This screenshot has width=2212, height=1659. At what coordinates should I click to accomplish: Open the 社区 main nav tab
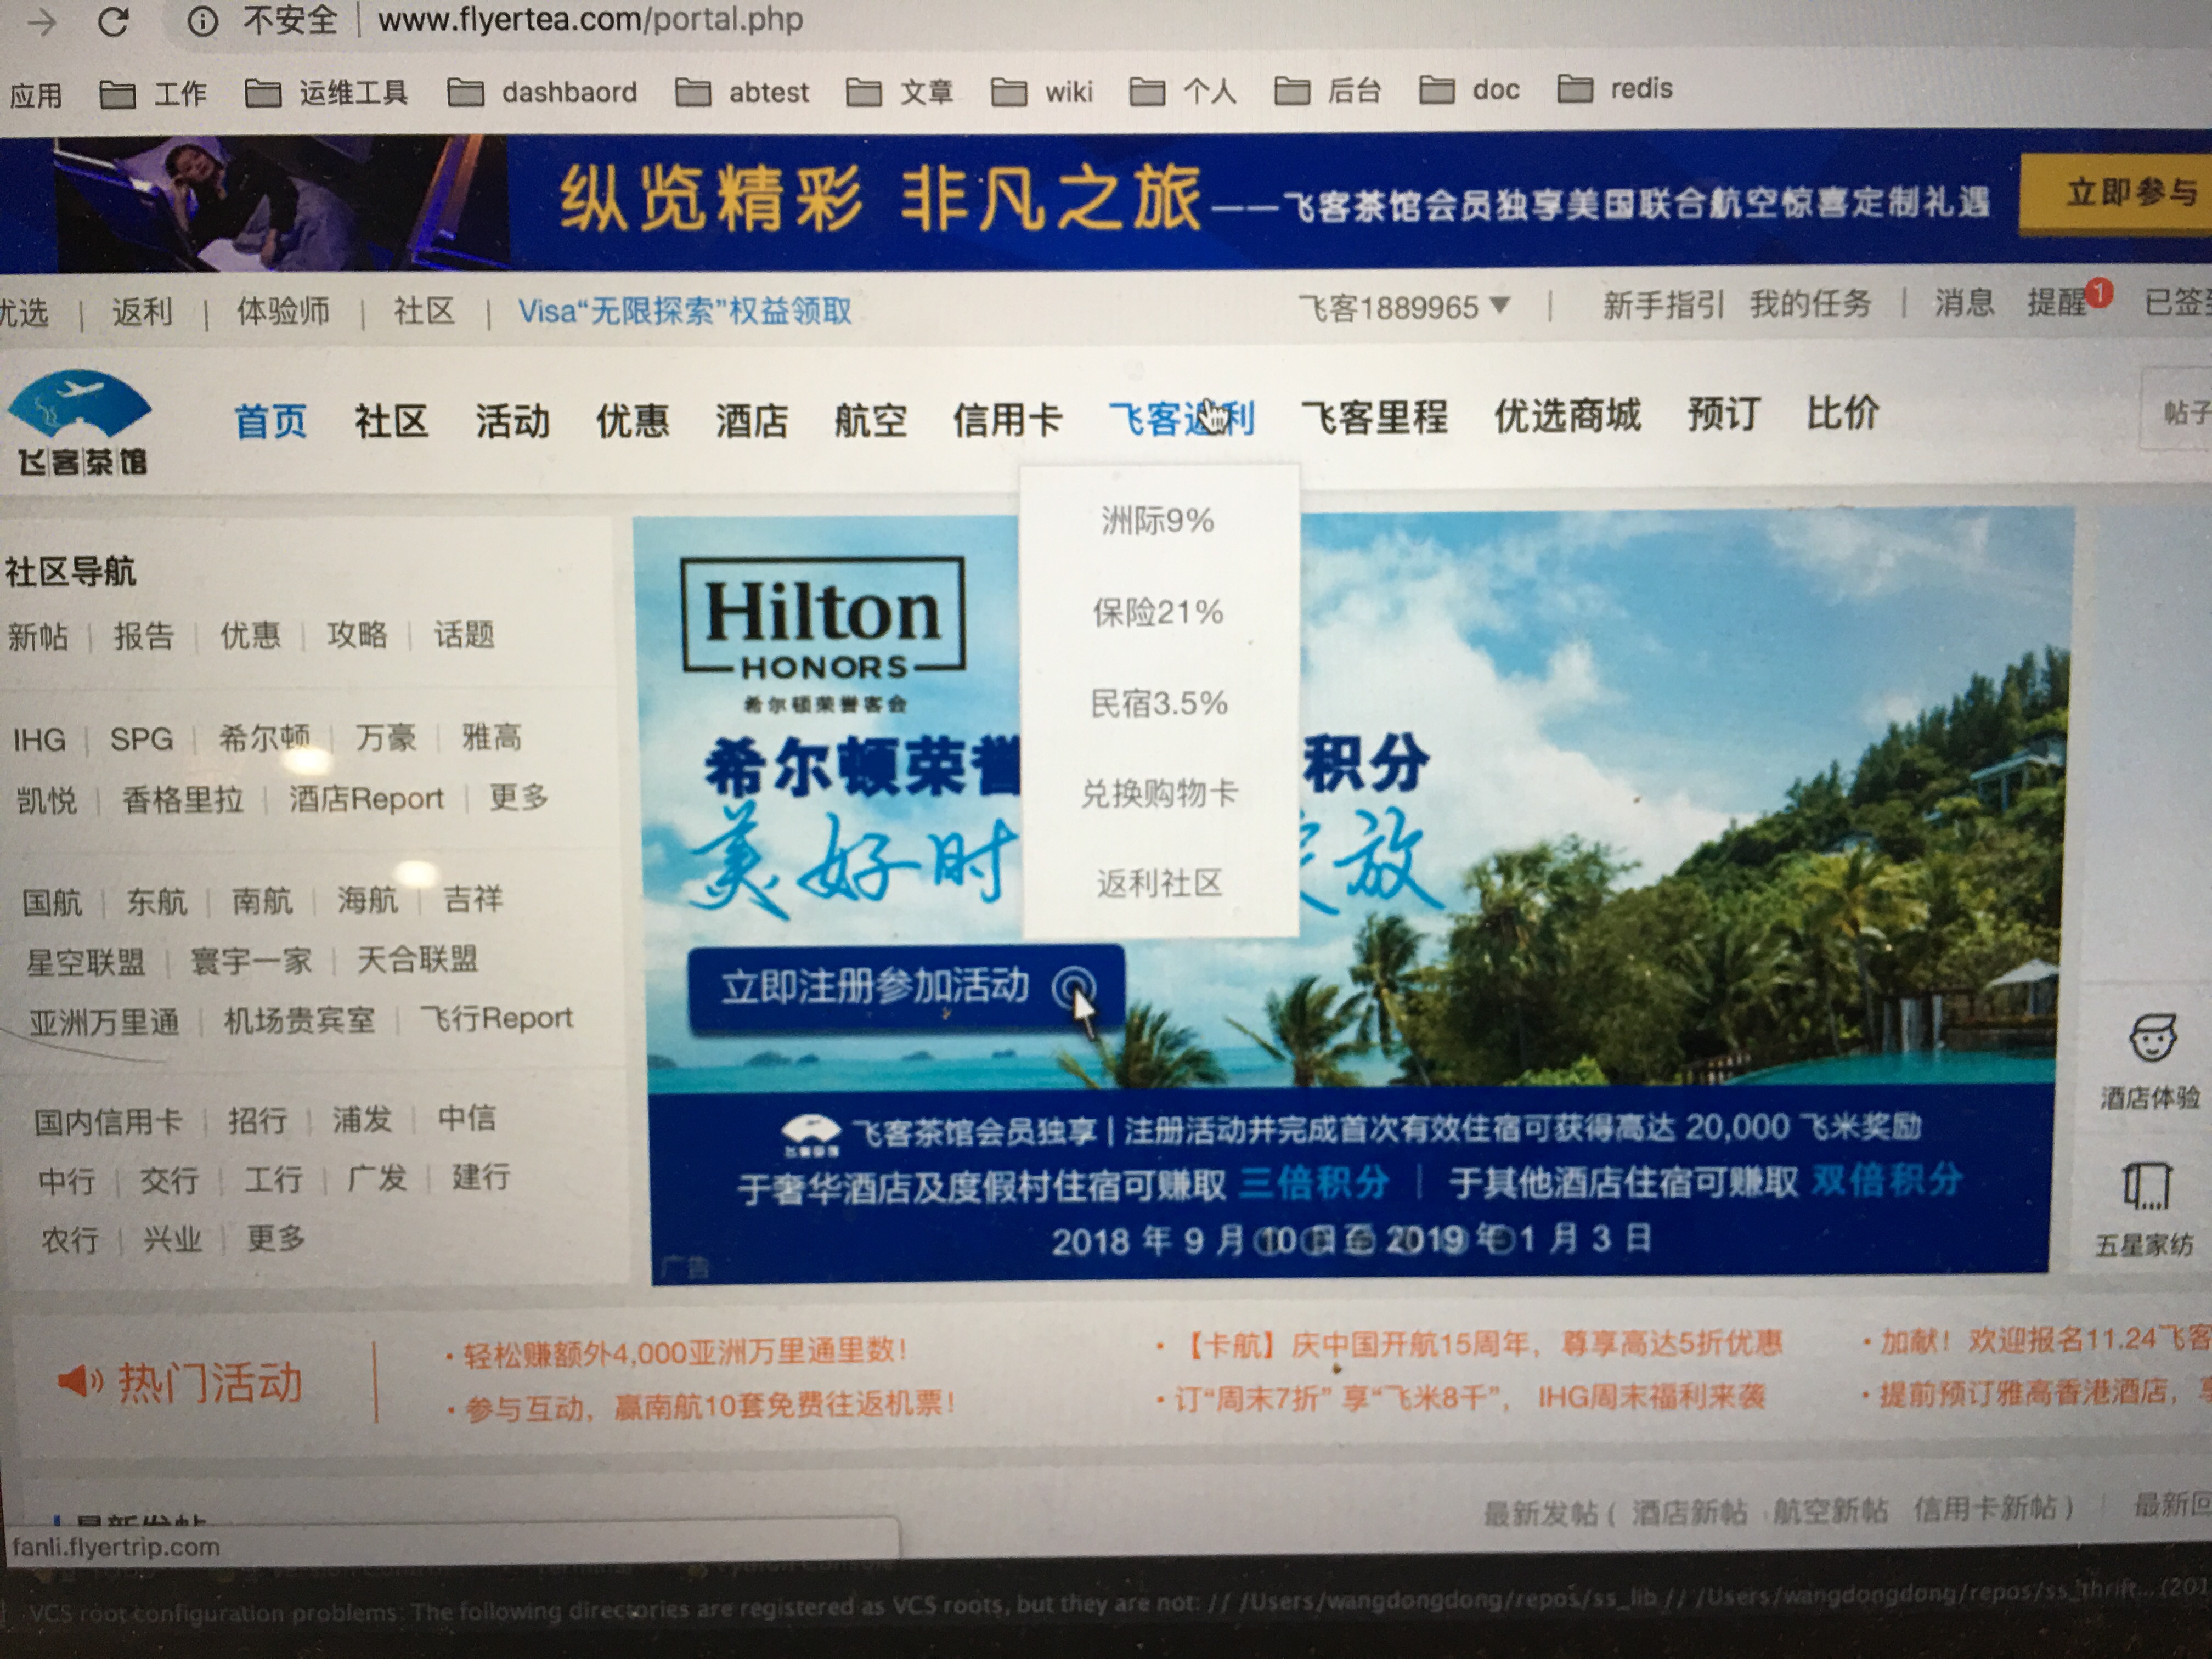coord(391,421)
